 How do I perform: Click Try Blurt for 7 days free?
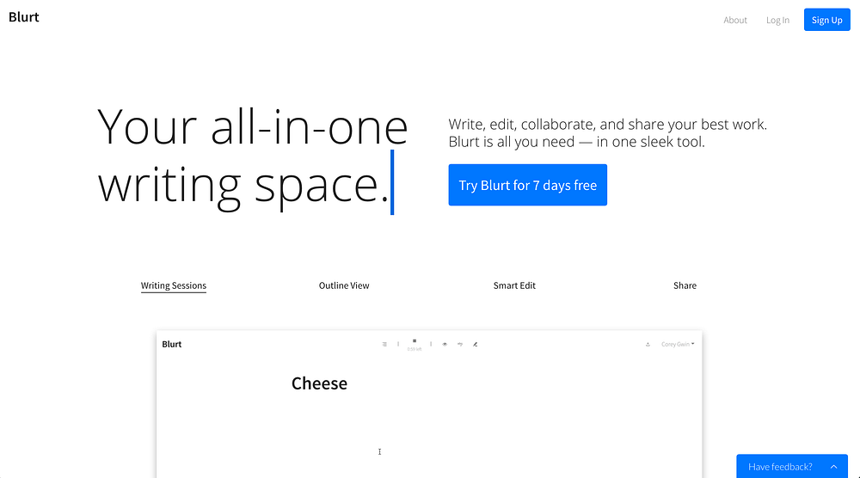coord(527,185)
